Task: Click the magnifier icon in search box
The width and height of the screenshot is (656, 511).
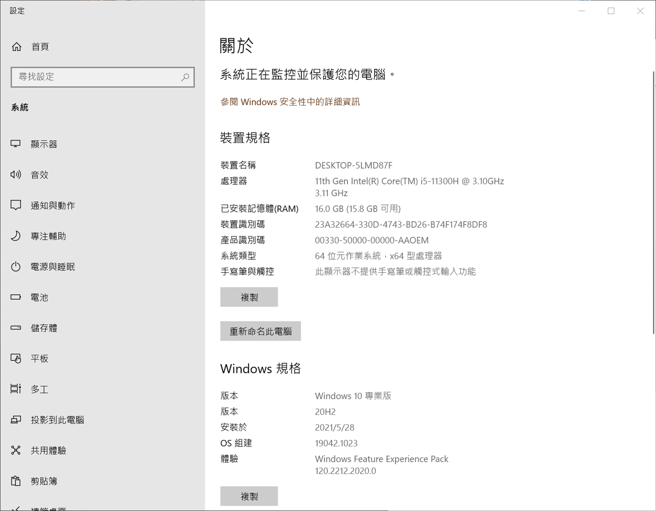Action: pos(185,77)
